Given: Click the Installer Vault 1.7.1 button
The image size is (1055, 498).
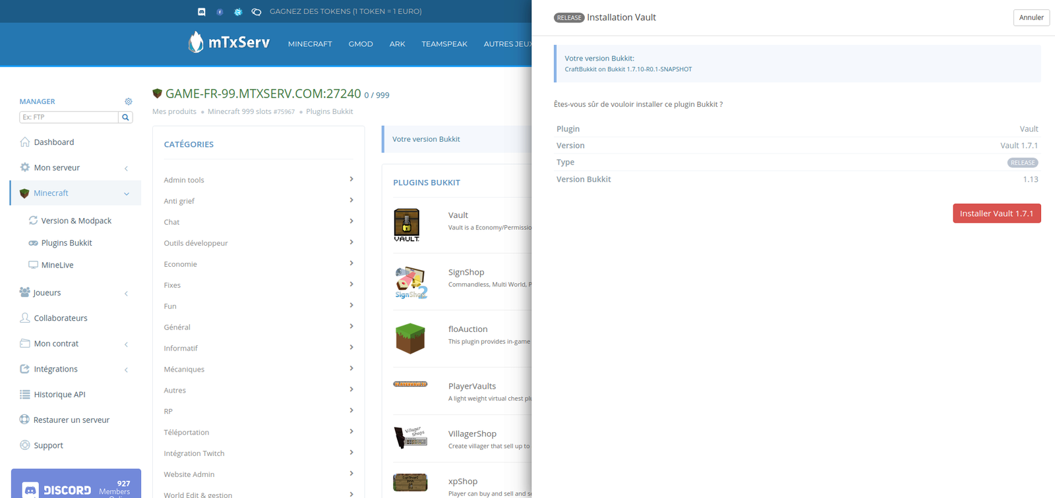Looking at the screenshot, I should 996,213.
